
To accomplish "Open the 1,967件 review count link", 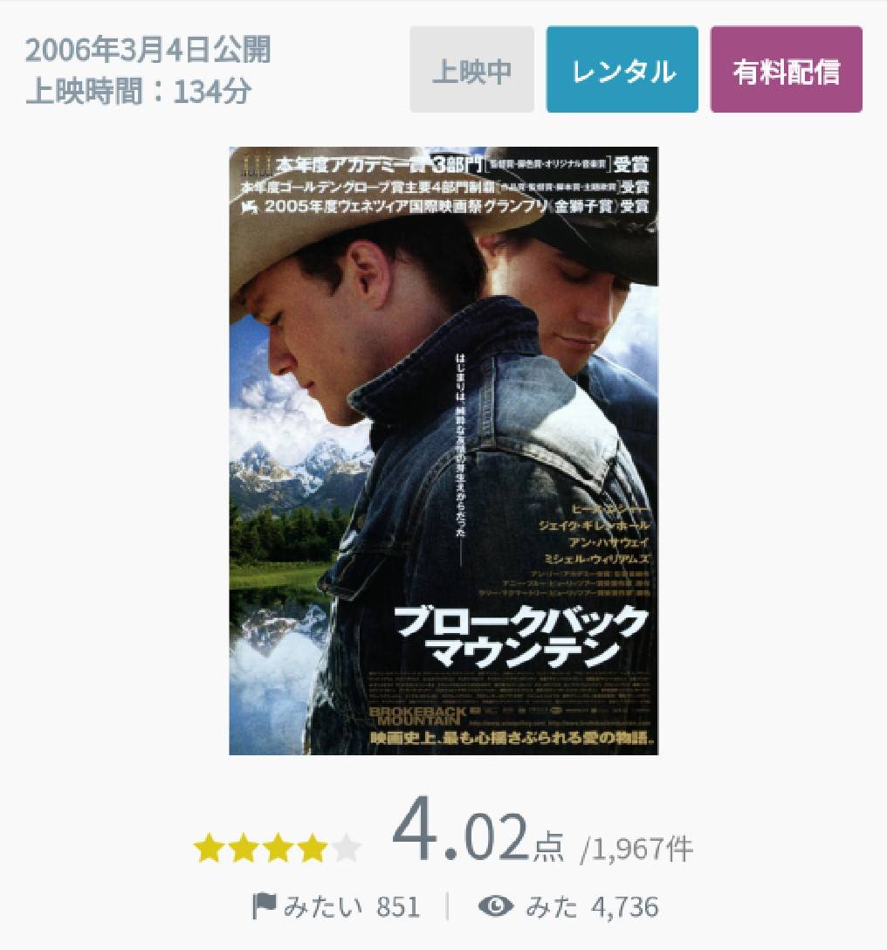I will (x=636, y=848).
